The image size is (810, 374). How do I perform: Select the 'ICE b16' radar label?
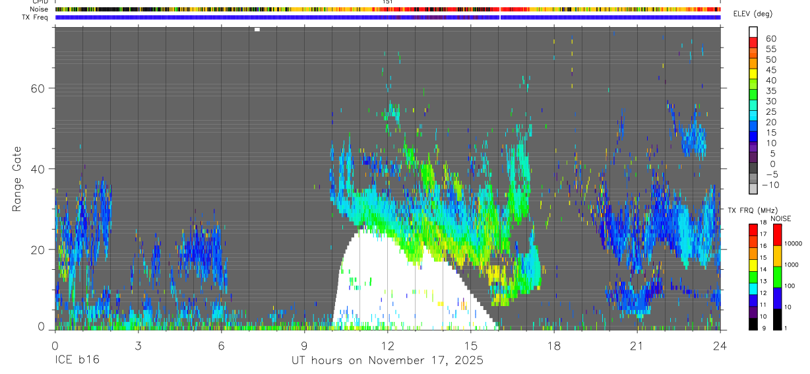(x=77, y=361)
